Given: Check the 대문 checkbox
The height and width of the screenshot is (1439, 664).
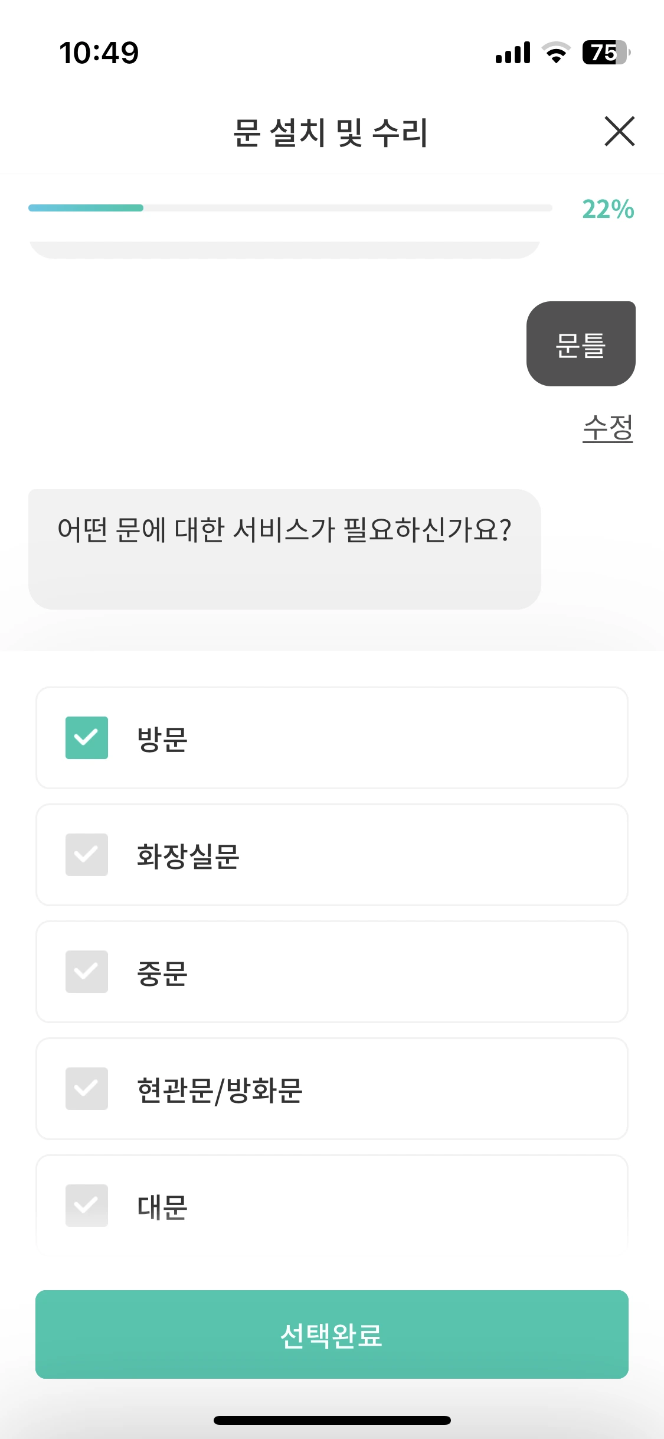Looking at the screenshot, I should click(x=87, y=1206).
